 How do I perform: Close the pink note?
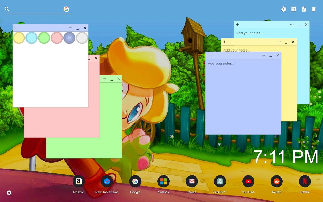(x=96, y=58)
